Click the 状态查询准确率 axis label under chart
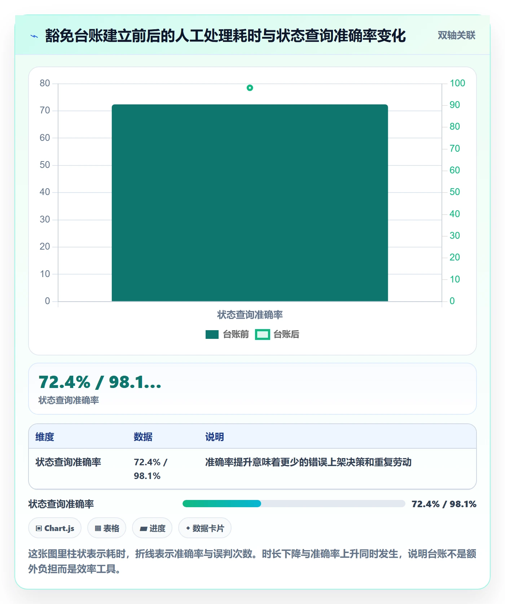This screenshot has height=604, width=505. 250,315
